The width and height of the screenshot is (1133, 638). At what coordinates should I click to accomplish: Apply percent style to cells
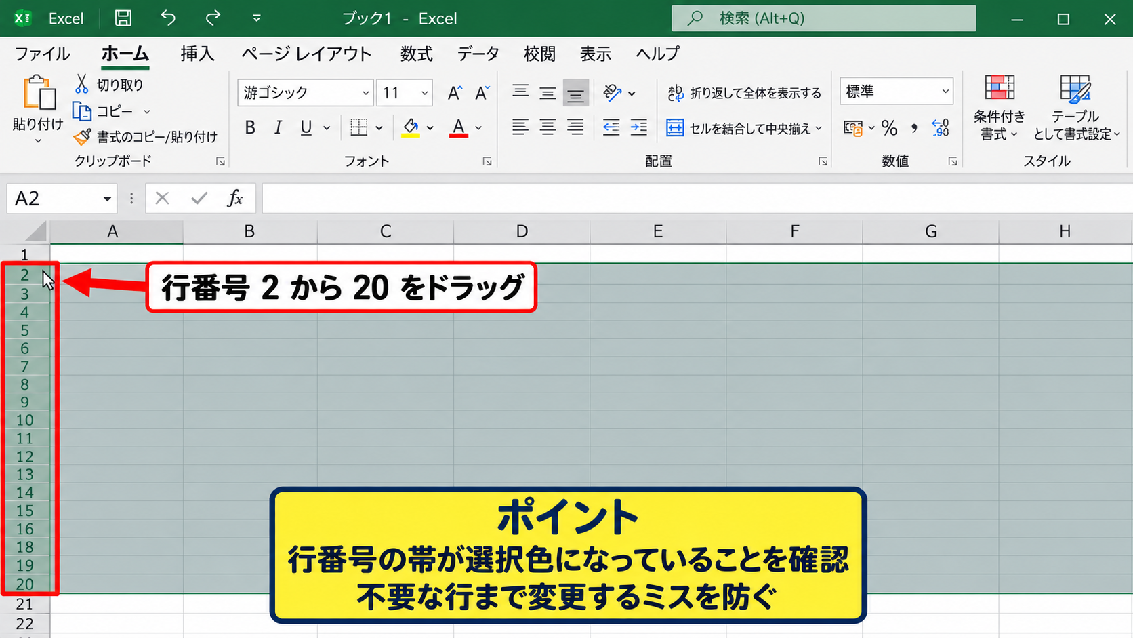click(x=890, y=127)
